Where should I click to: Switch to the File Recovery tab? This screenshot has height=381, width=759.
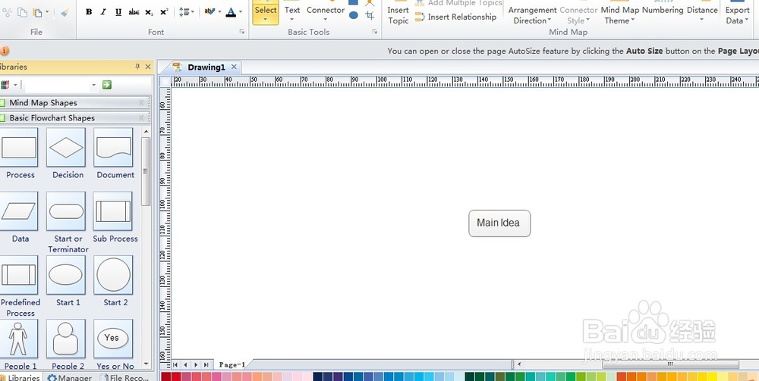pos(124,377)
